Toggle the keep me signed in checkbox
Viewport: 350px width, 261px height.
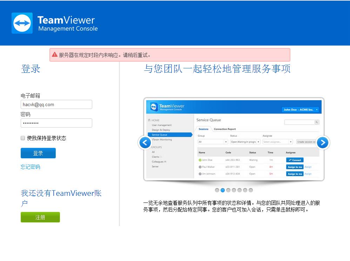tap(23, 138)
